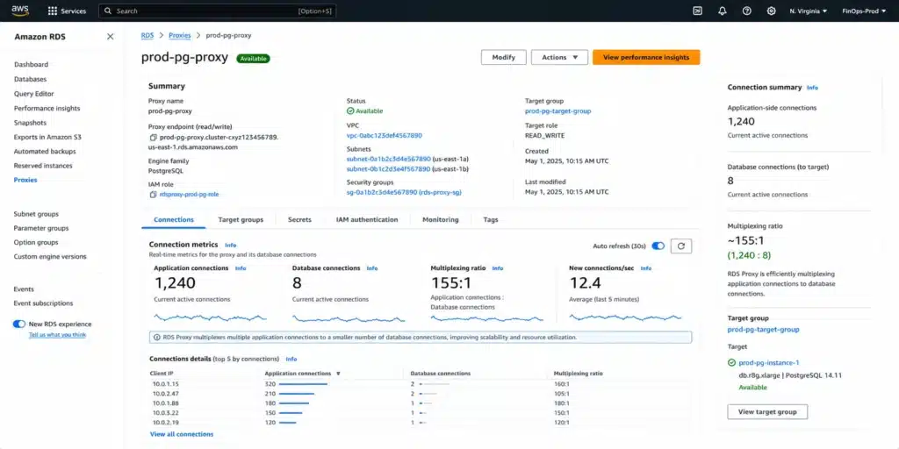Open prod-pg-target-group link in right panel
This screenshot has width=899, height=449.
(763, 330)
